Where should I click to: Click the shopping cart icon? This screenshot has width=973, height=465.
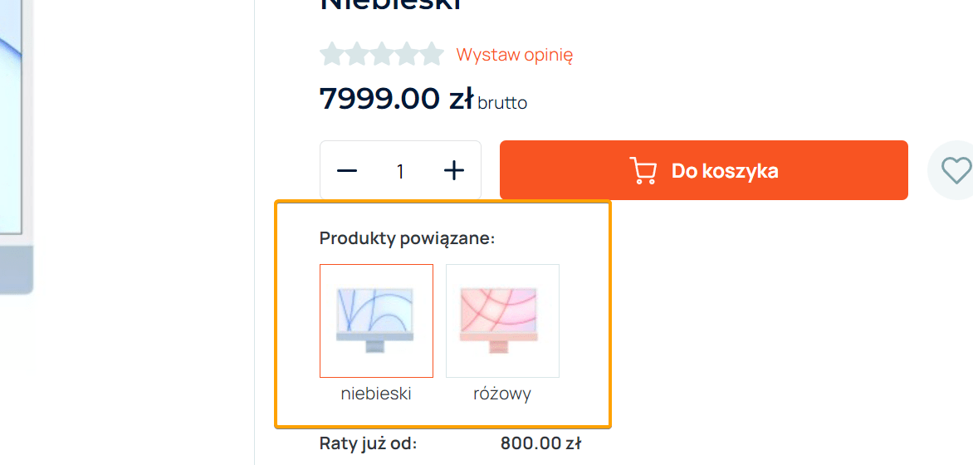[x=643, y=171]
